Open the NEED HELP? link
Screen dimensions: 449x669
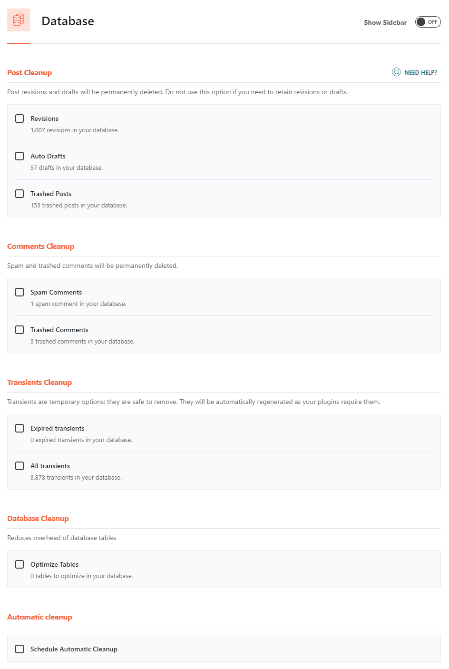click(x=420, y=73)
